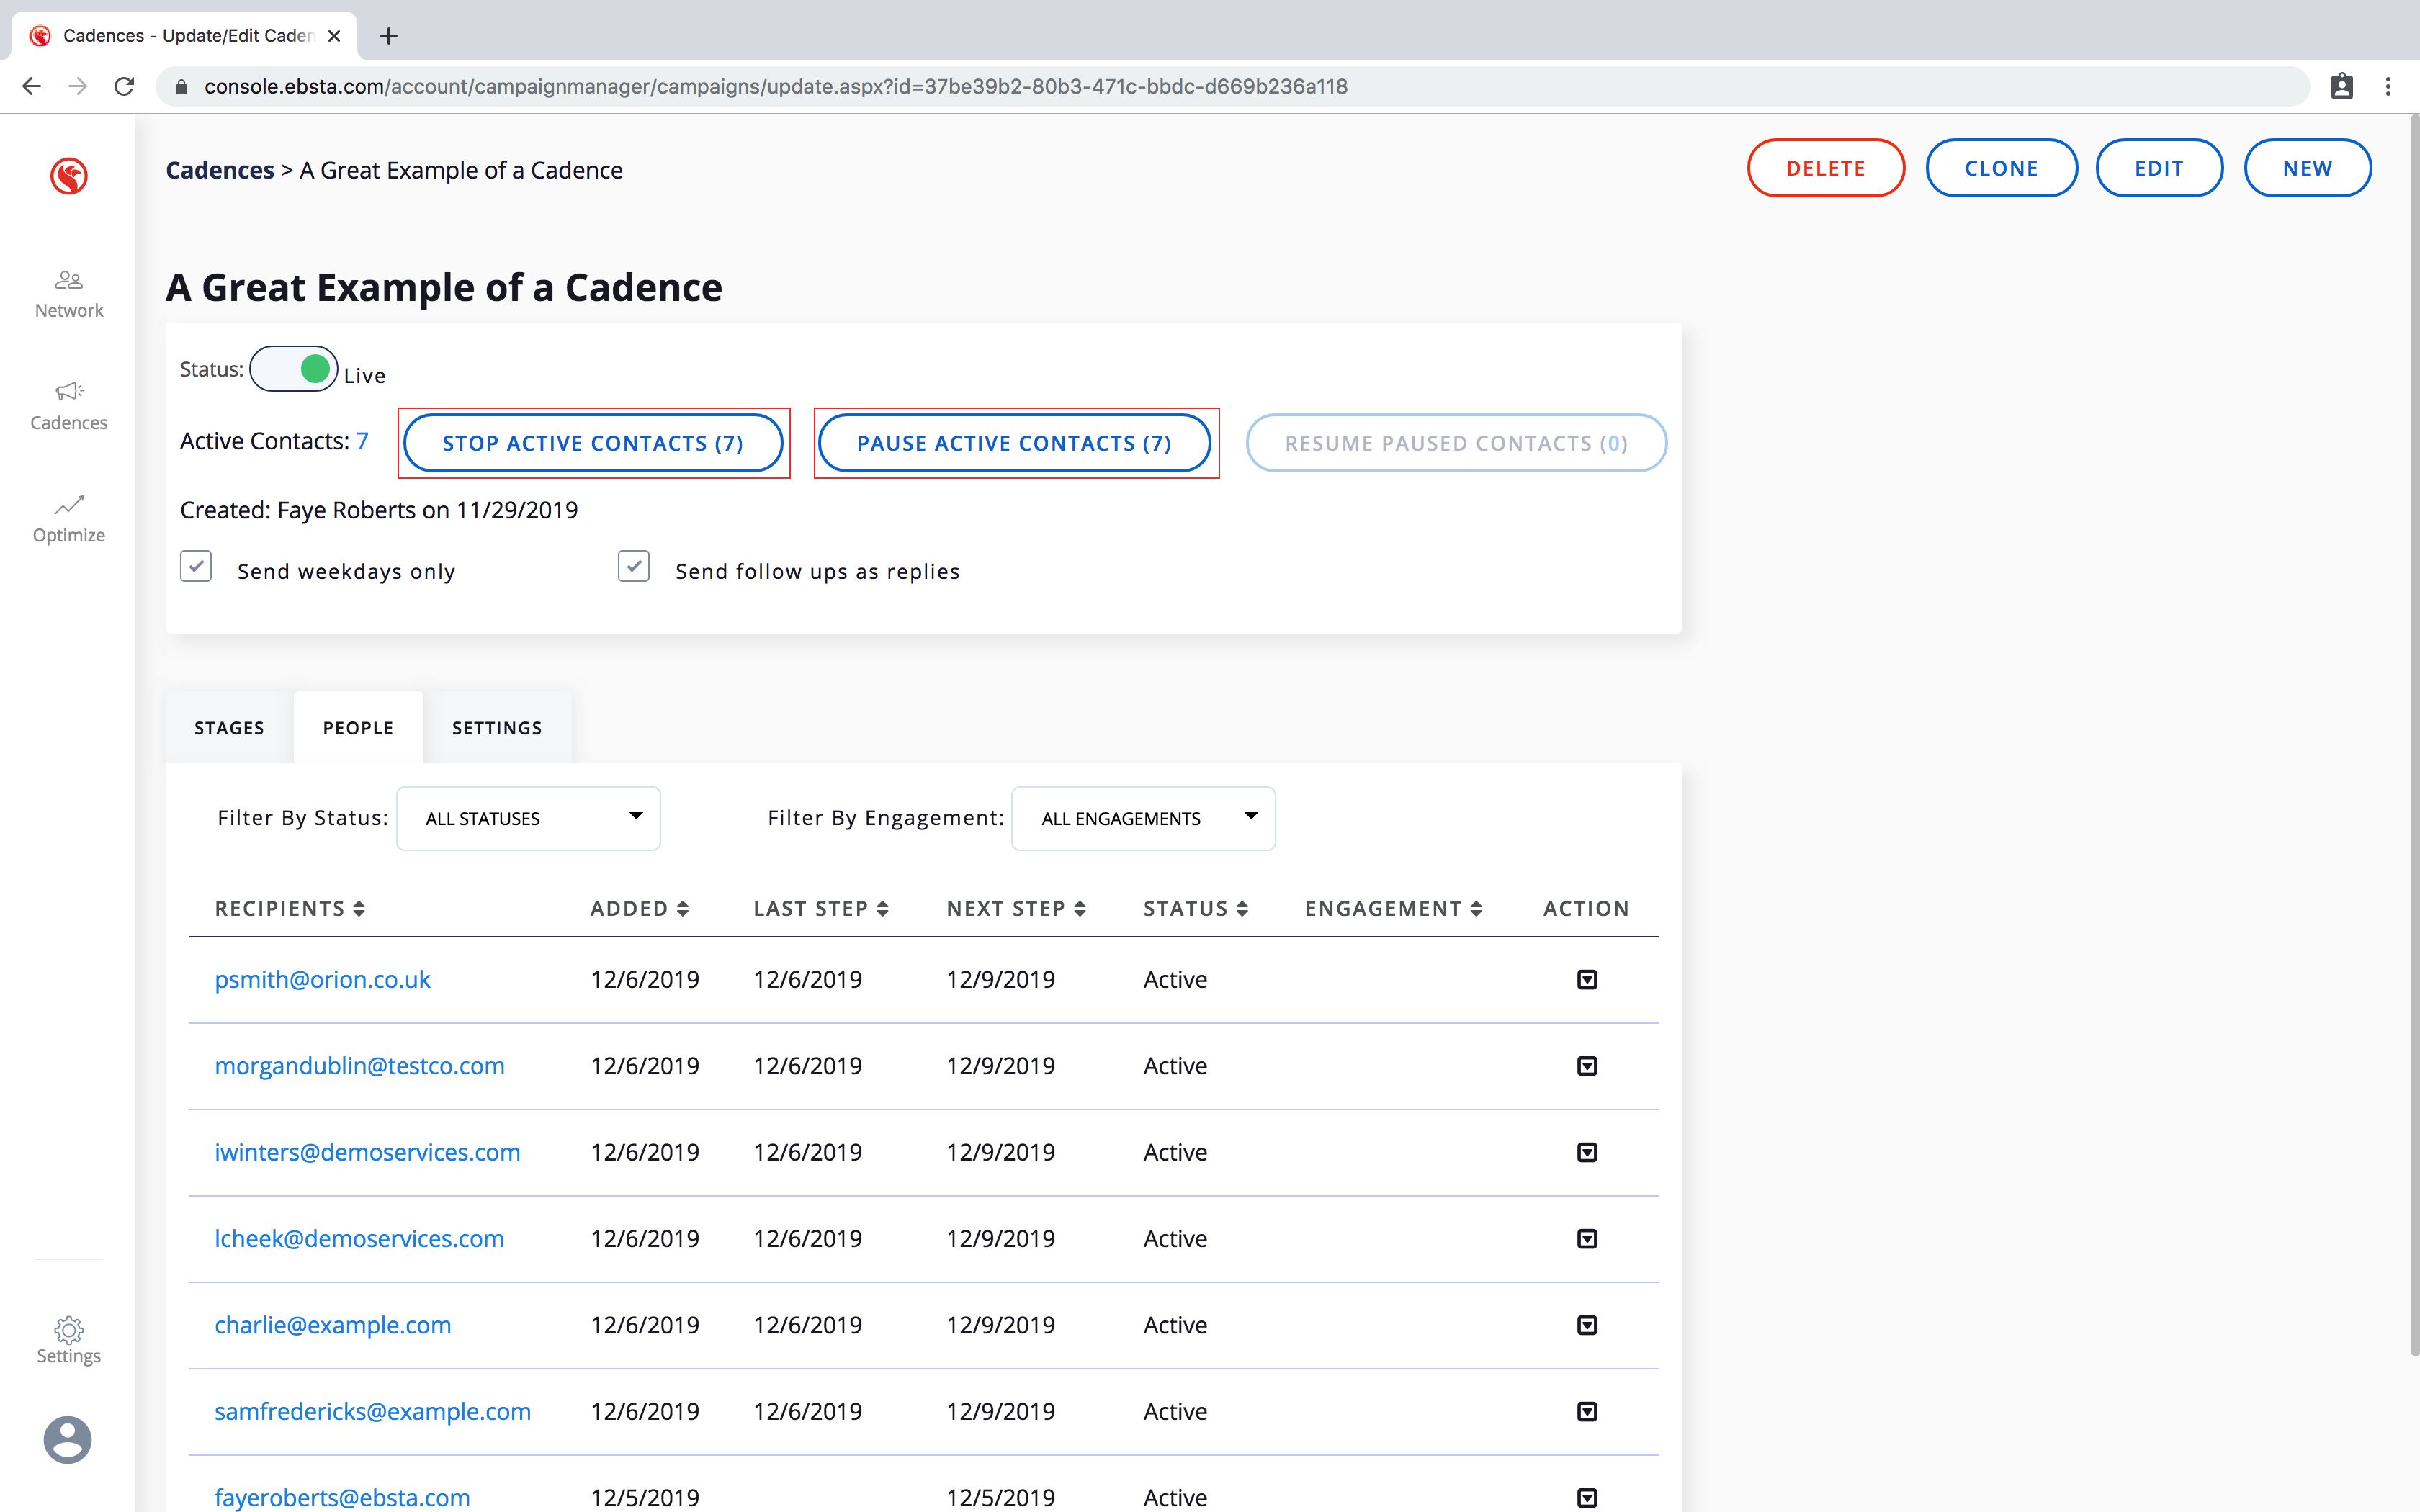
Task: Toggle the Live status switch
Action: point(294,369)
